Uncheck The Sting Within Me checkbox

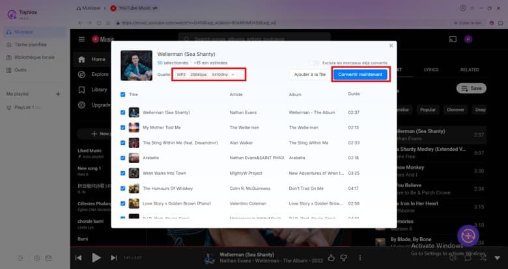123,143
